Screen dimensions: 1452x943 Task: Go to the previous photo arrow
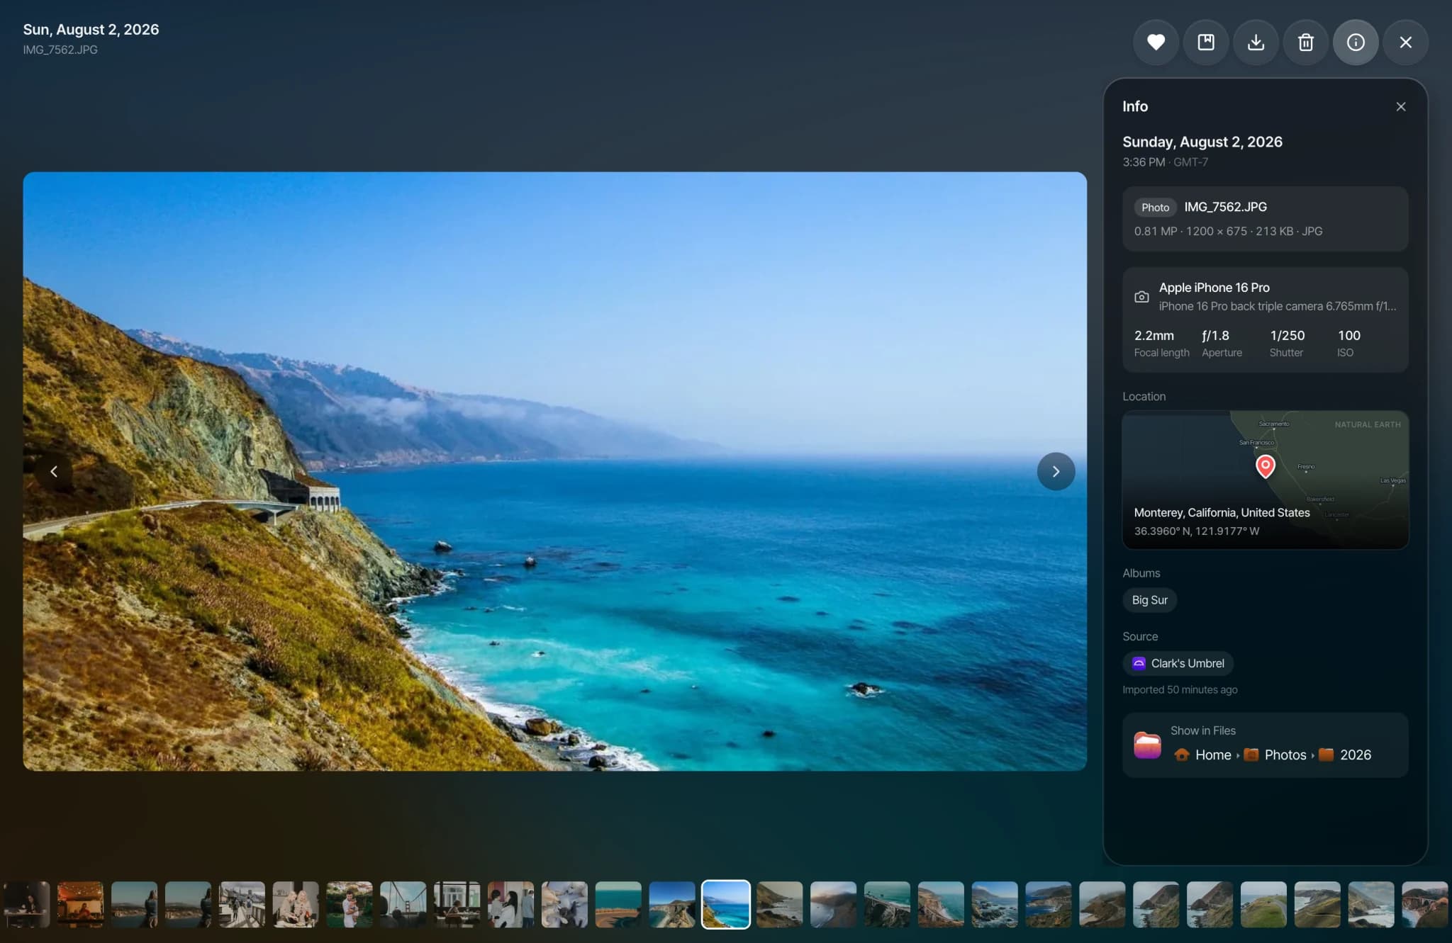point(54,471)
